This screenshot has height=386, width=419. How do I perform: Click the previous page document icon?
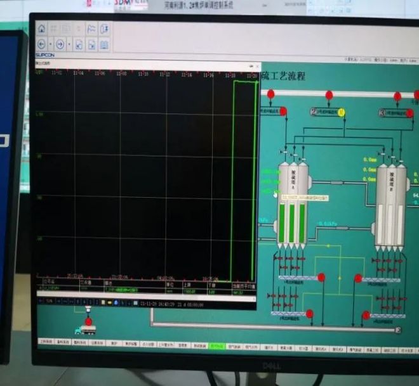pos(79,44)
